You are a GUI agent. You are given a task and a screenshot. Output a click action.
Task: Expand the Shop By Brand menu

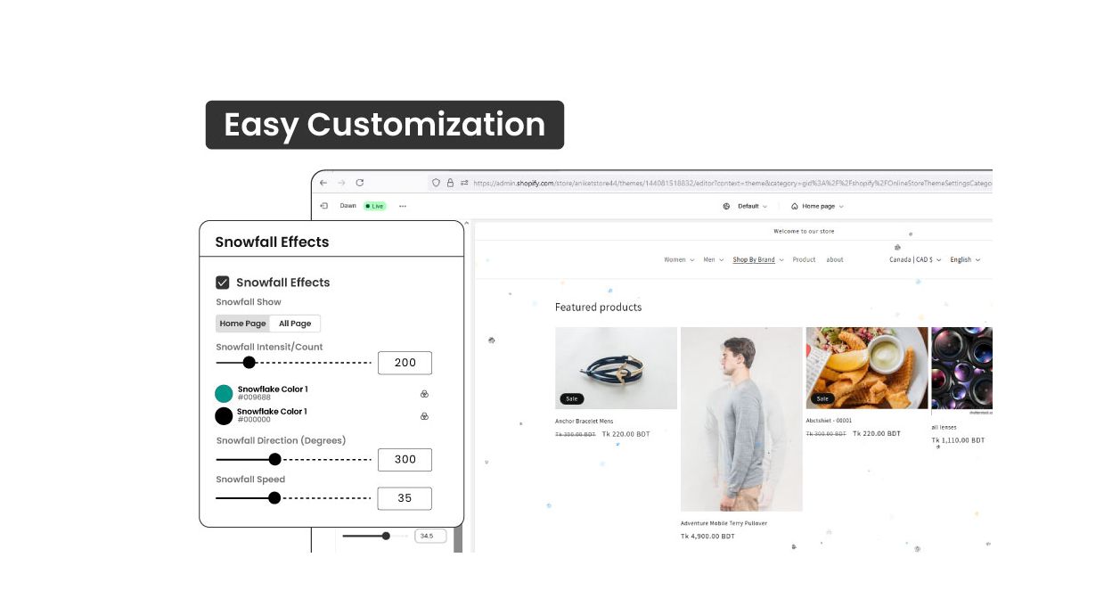click(758, 260)
